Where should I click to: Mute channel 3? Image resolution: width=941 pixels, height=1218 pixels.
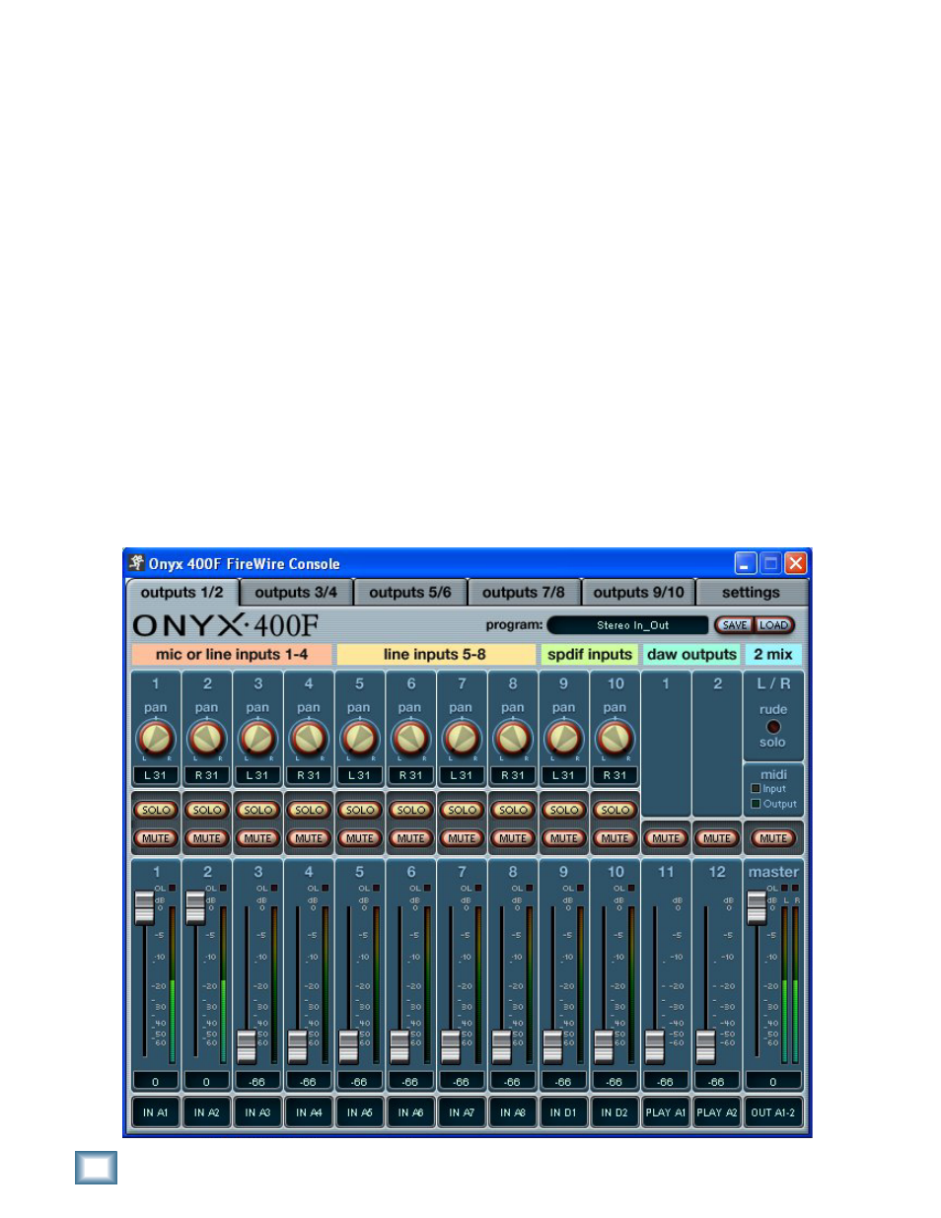pos(258,838)
